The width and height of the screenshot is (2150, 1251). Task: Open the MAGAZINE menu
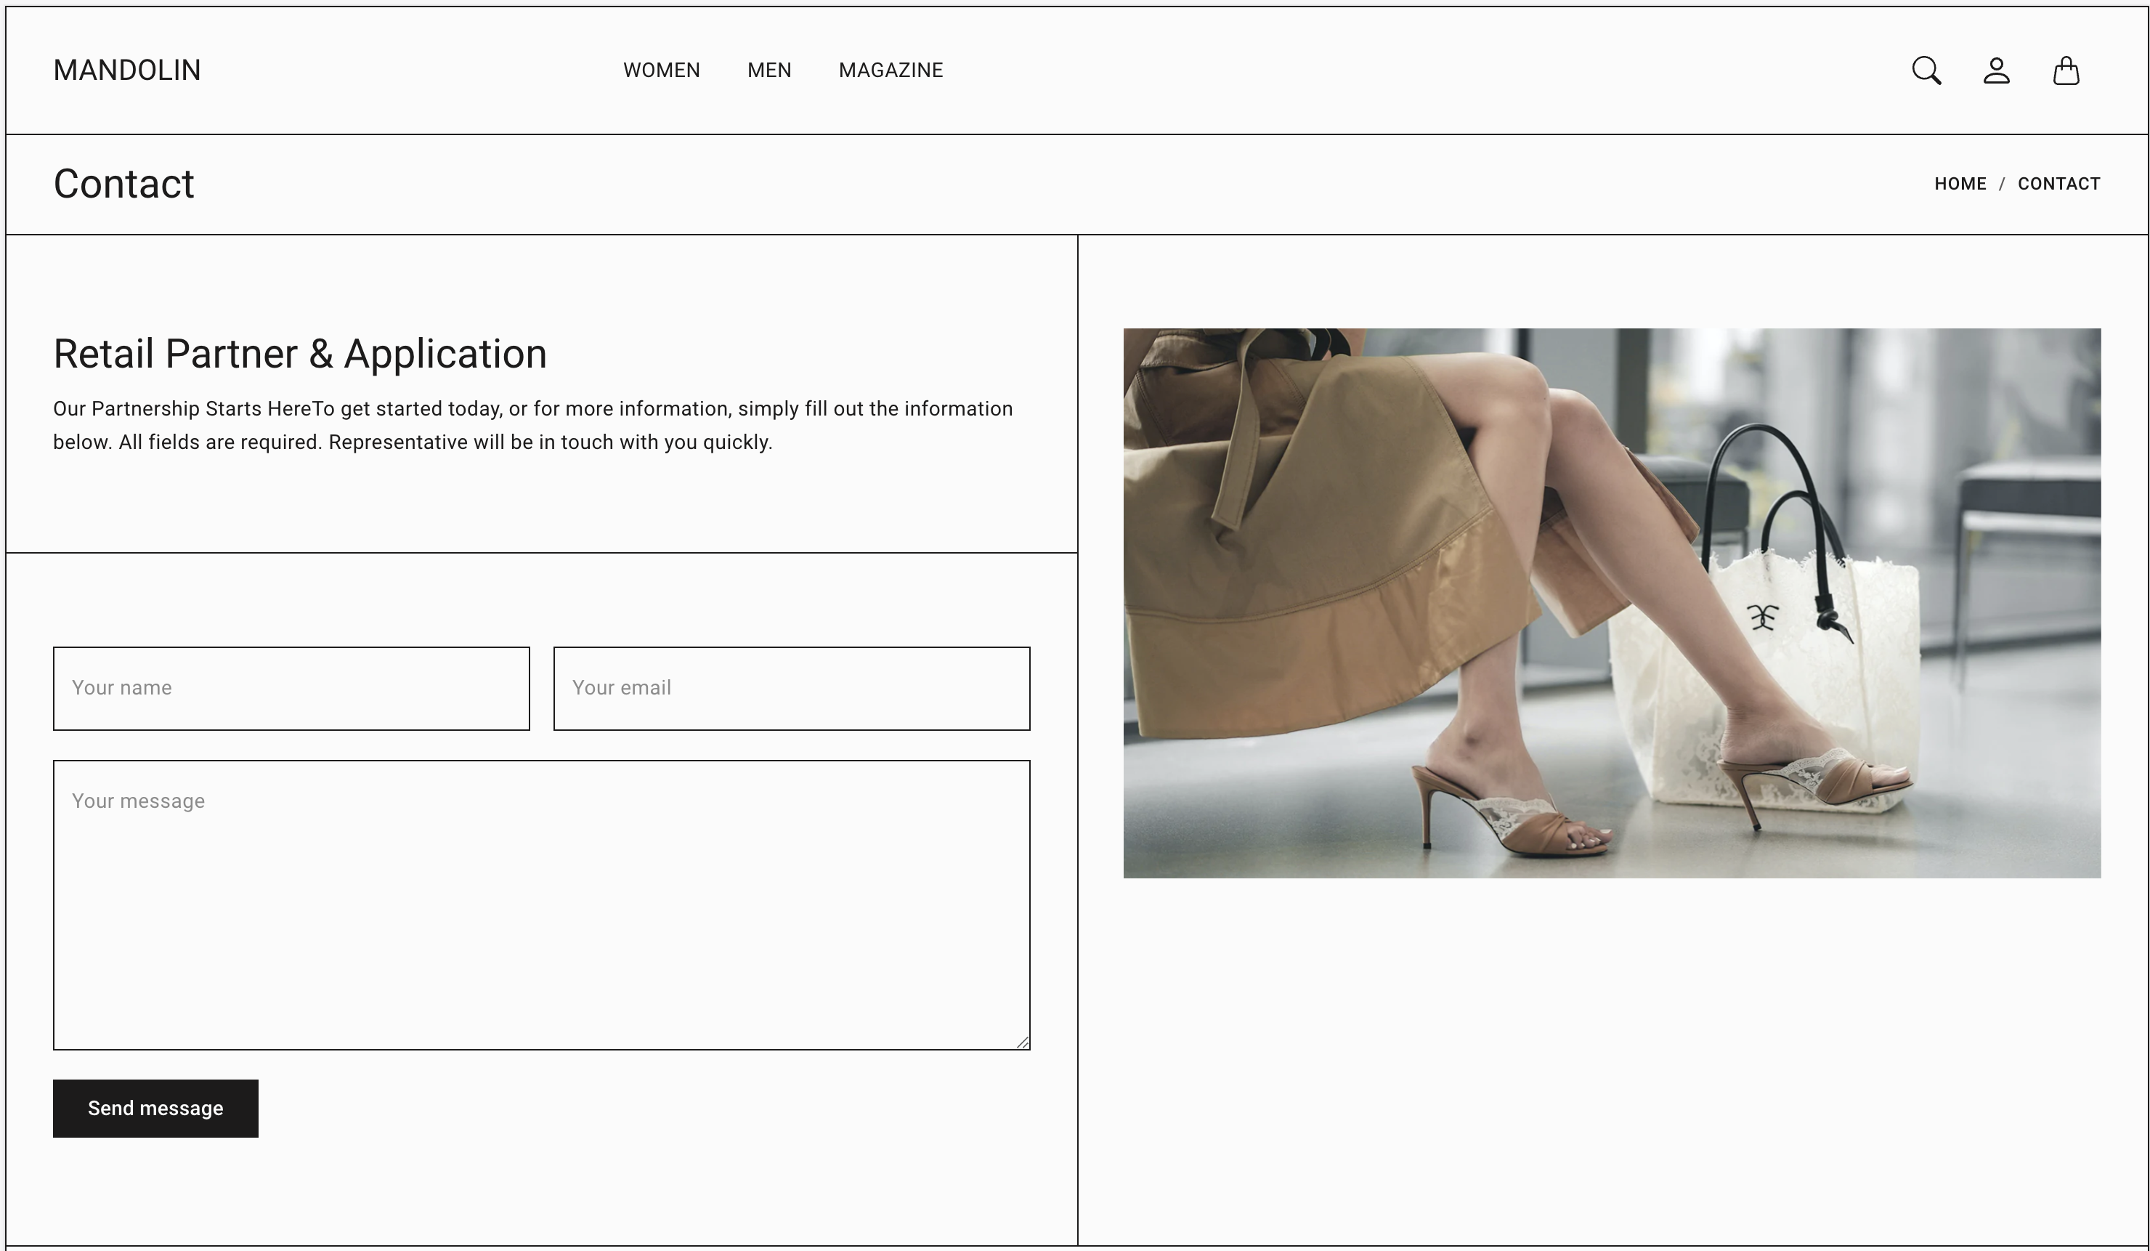click(x=891, y=70)
